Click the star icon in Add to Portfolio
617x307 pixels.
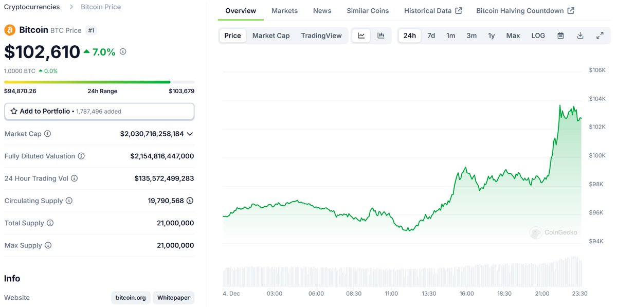pyautogui.click(x=14, y=111)
